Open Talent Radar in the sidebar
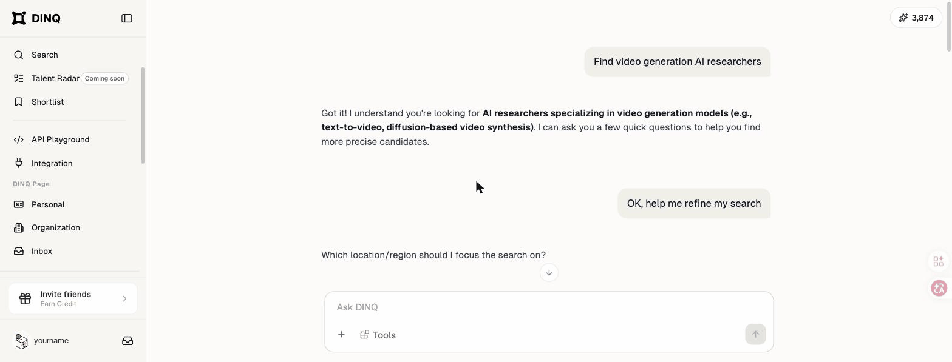 point(55,78)
